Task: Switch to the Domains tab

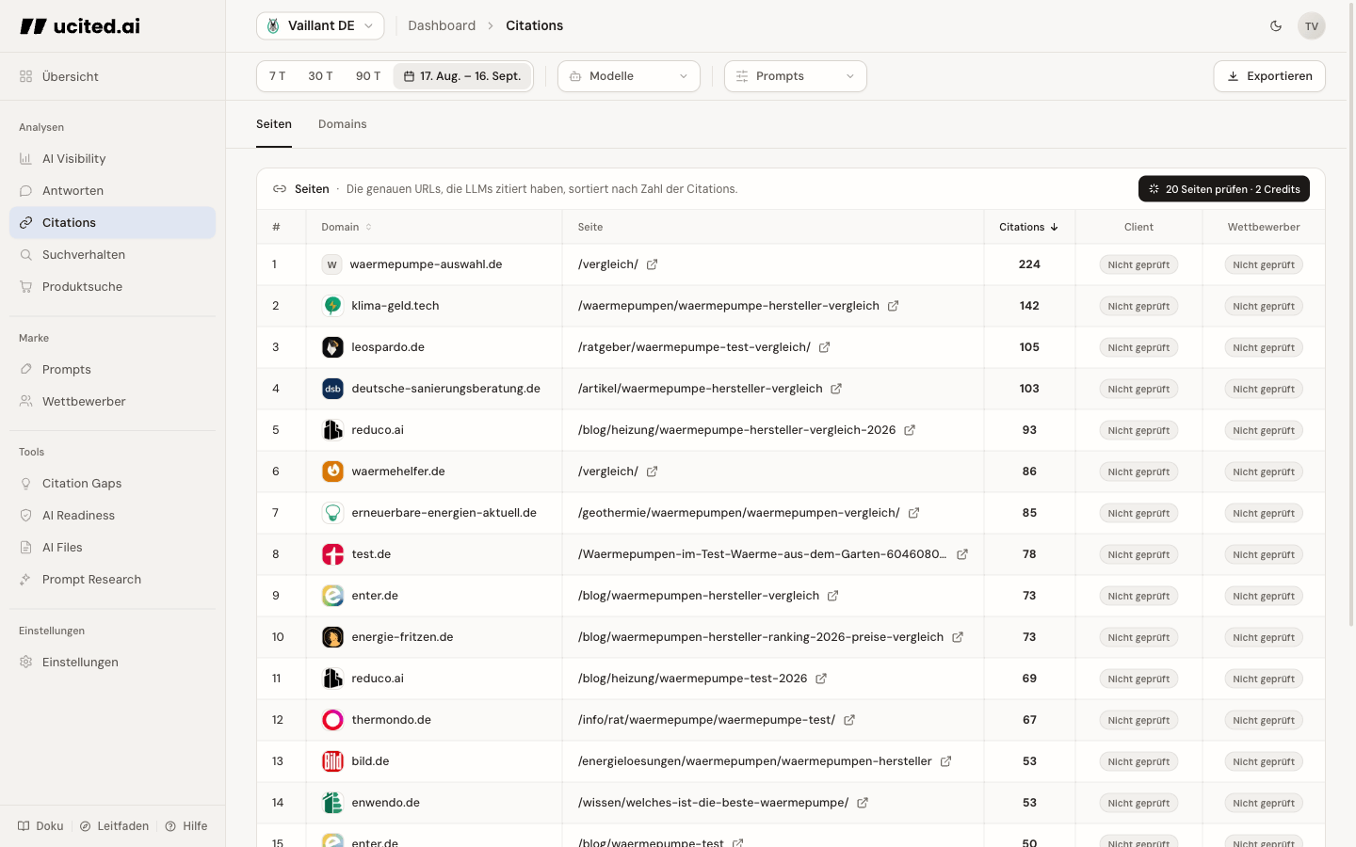Action: (x=342, y=124)
